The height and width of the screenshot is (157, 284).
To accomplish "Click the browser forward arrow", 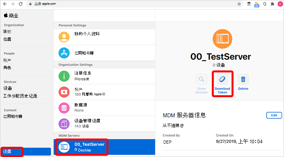I will point(13,4).
